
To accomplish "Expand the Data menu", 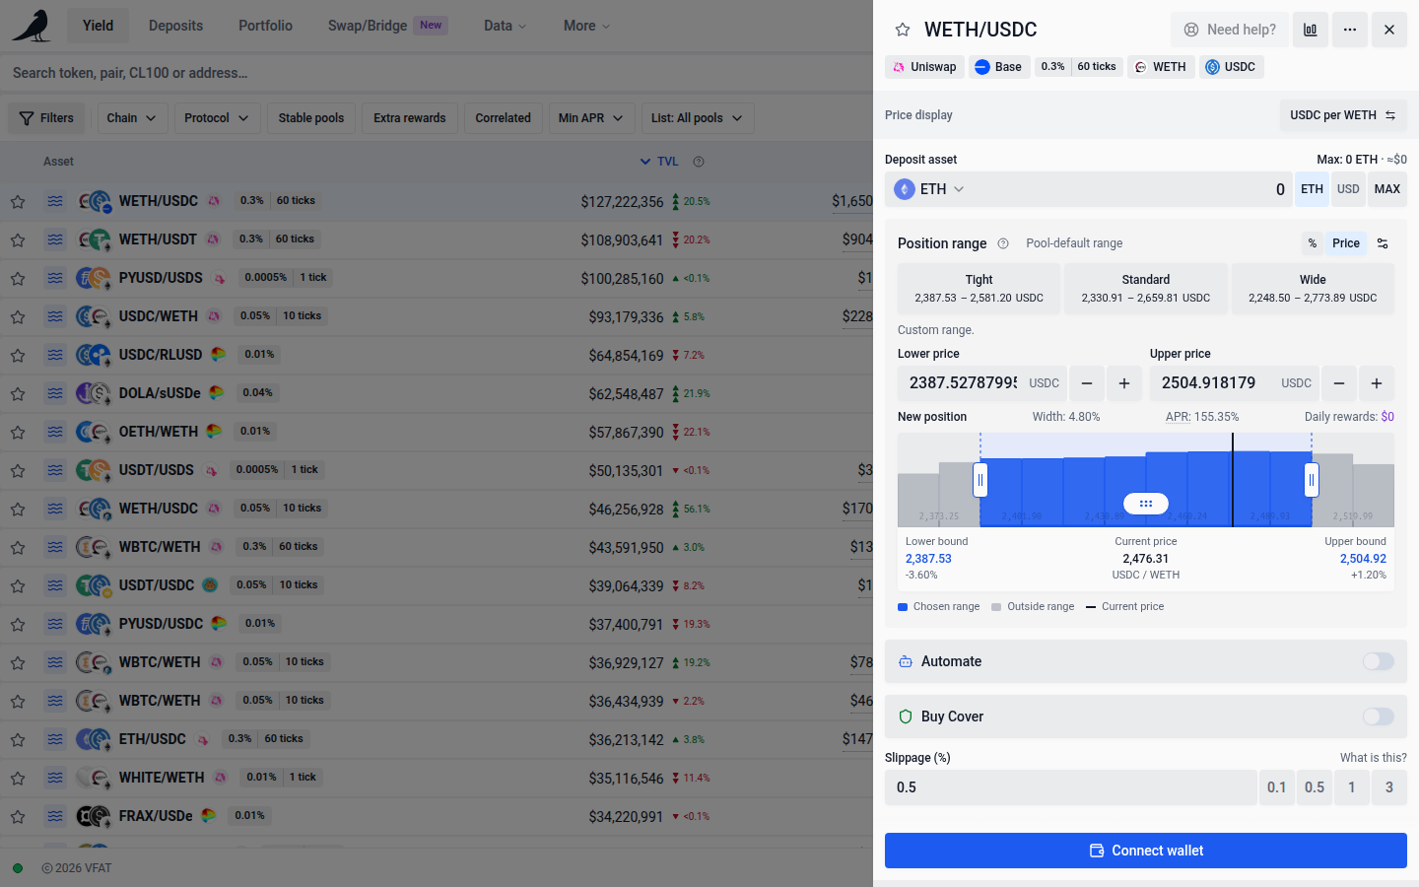I will pos(505,26).
